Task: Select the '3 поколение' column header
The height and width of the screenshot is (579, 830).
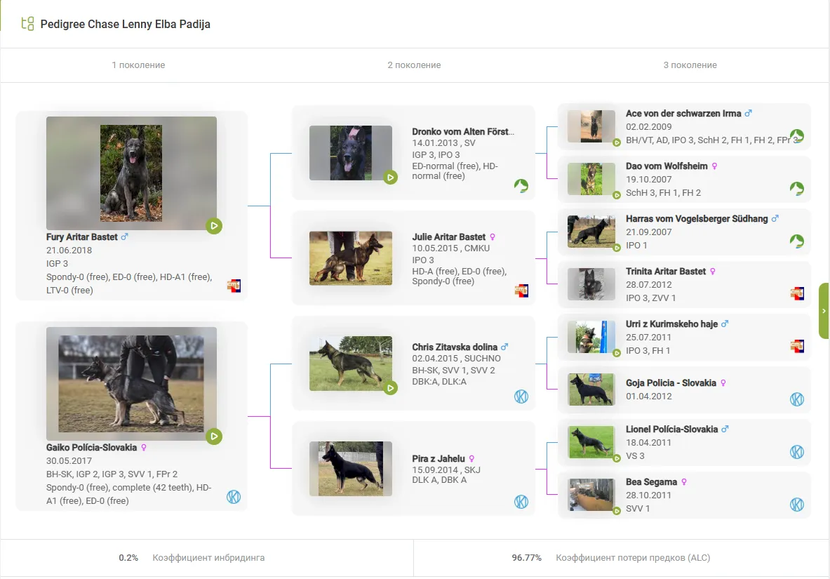Action: pyautogui.click(x=690, y=65)
